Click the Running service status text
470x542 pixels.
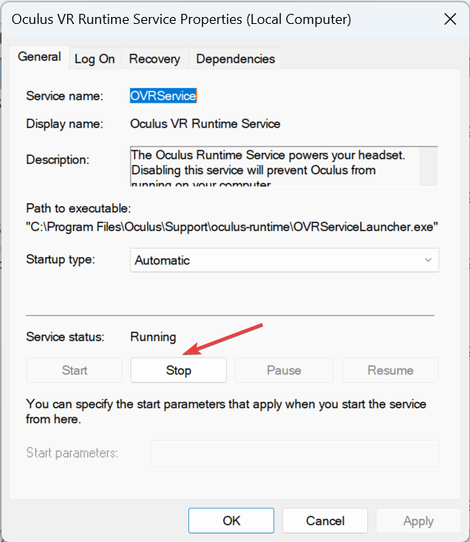[x=153, y=337]
